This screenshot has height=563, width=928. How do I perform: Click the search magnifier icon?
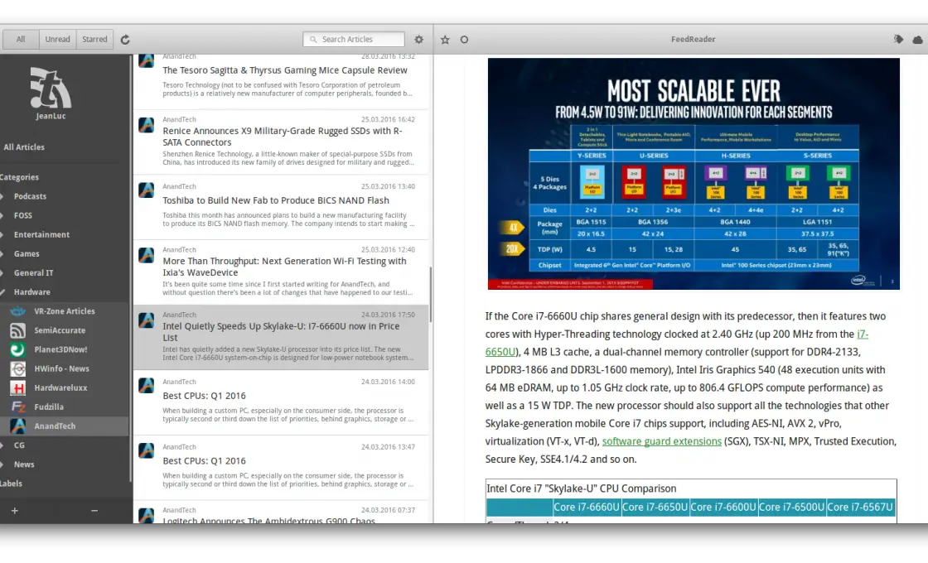[313, 40]
